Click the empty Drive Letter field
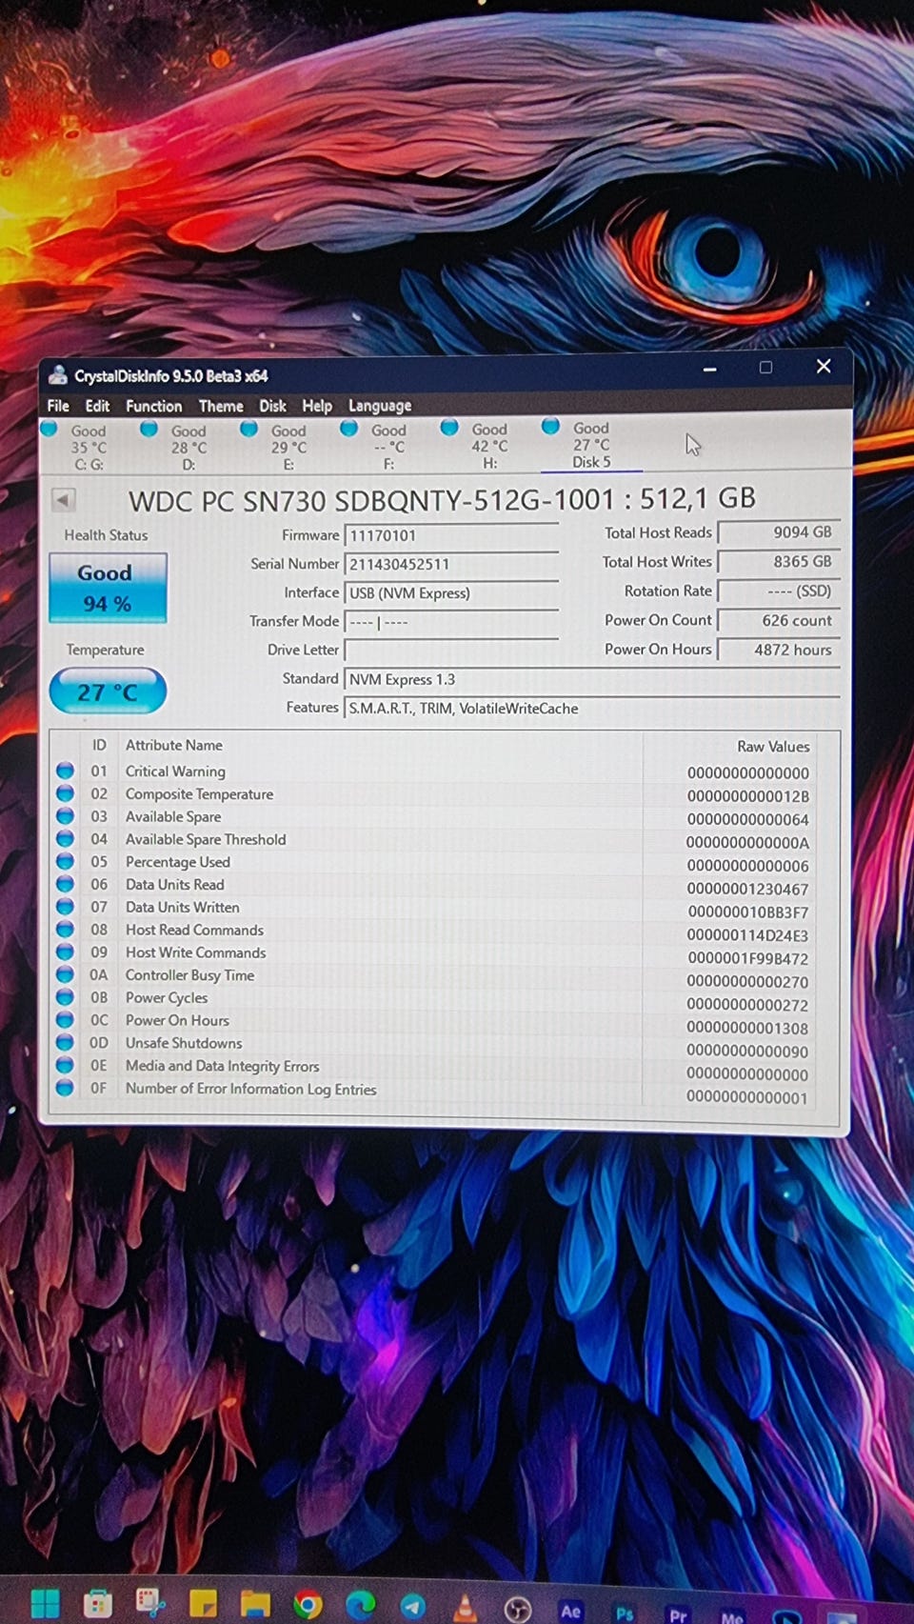914x1624 pixels. (451, 650)
